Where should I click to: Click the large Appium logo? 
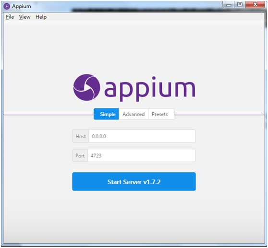click(x=134, y=88)
